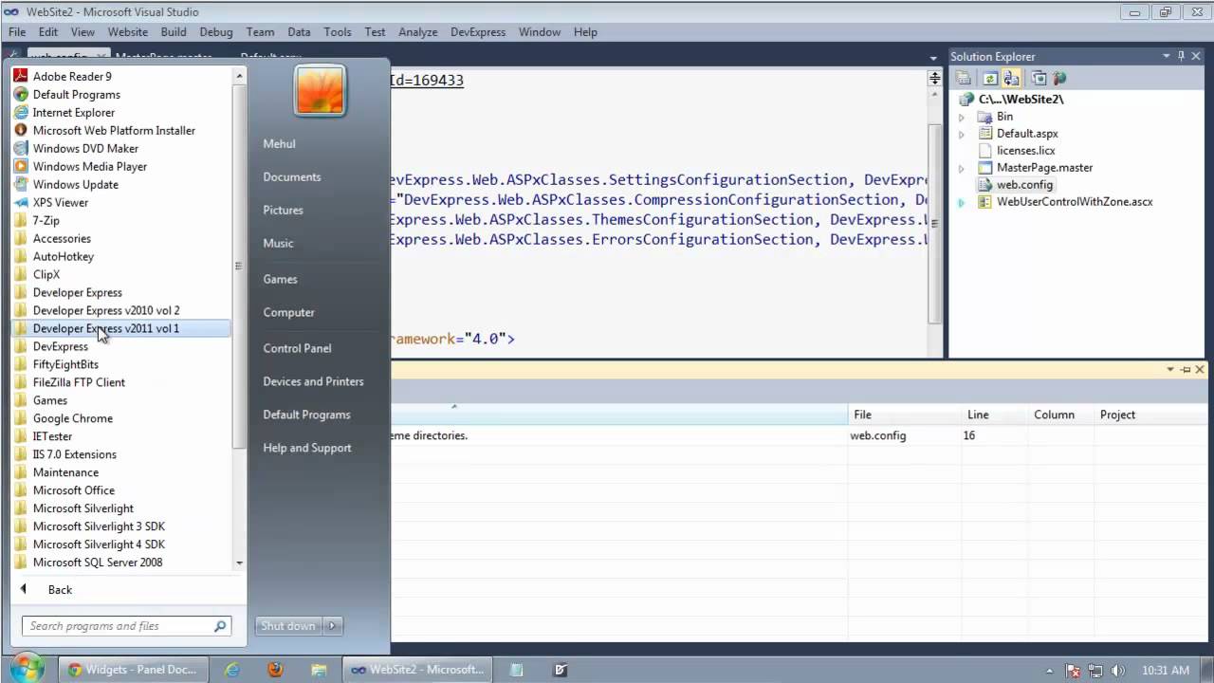
Task: Open the Shut down options arrow
Action: click(x=333, y=626)
